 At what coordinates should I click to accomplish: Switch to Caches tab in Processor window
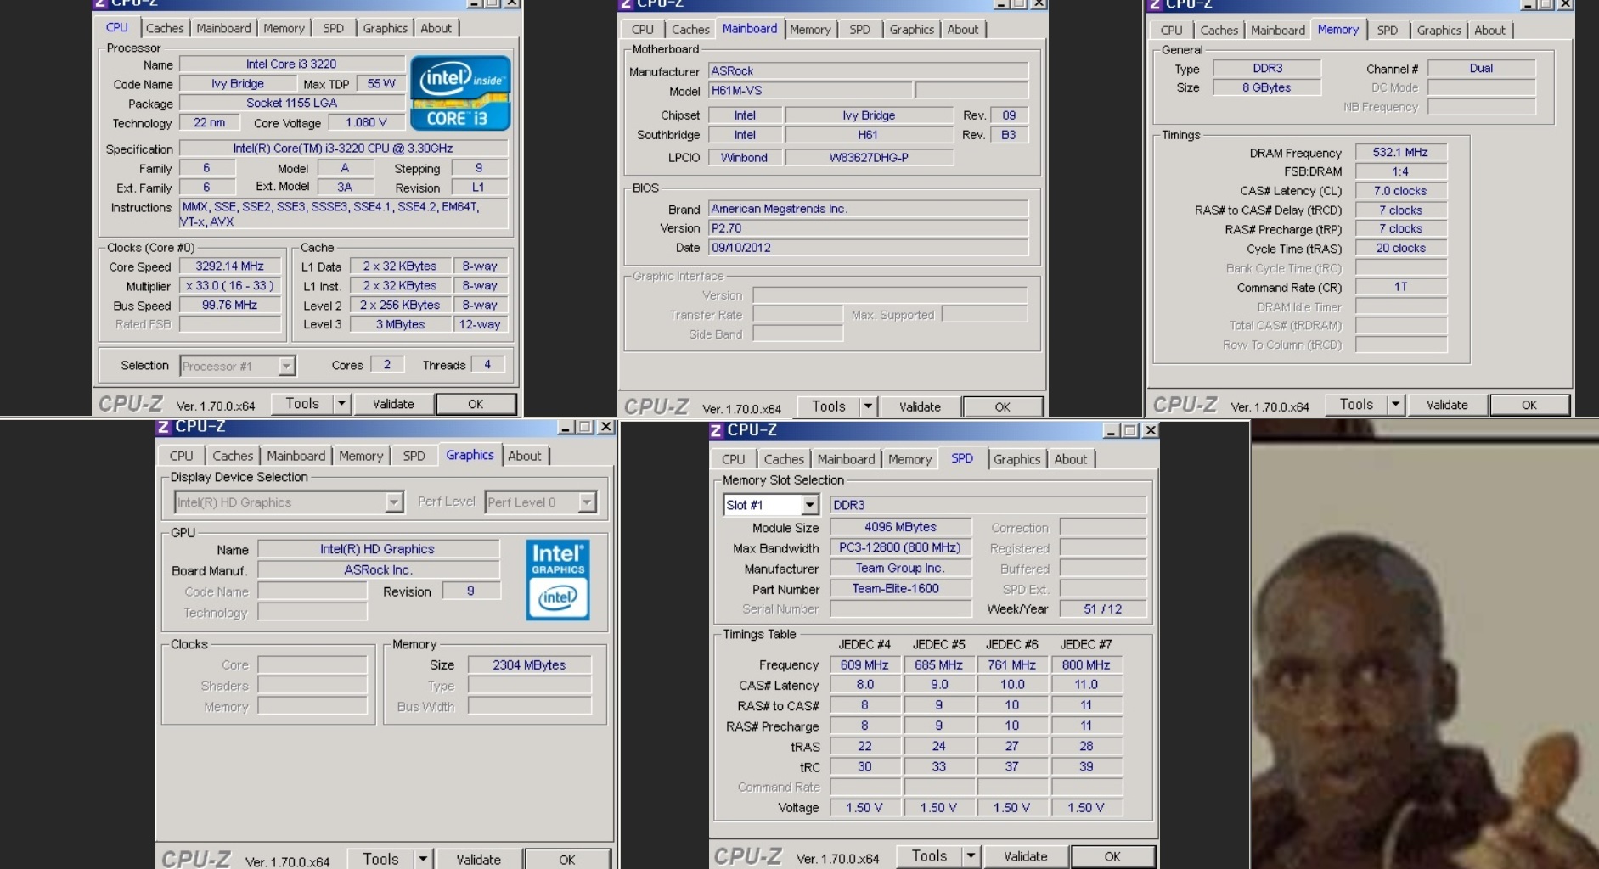pyautogui.click(x=165, y=28)
